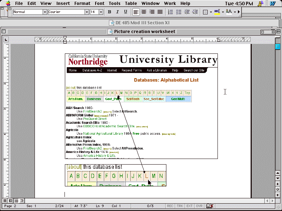
Task: Click the menu bar clock Tue 4:50 PM
Action: (x=239, y=4)
